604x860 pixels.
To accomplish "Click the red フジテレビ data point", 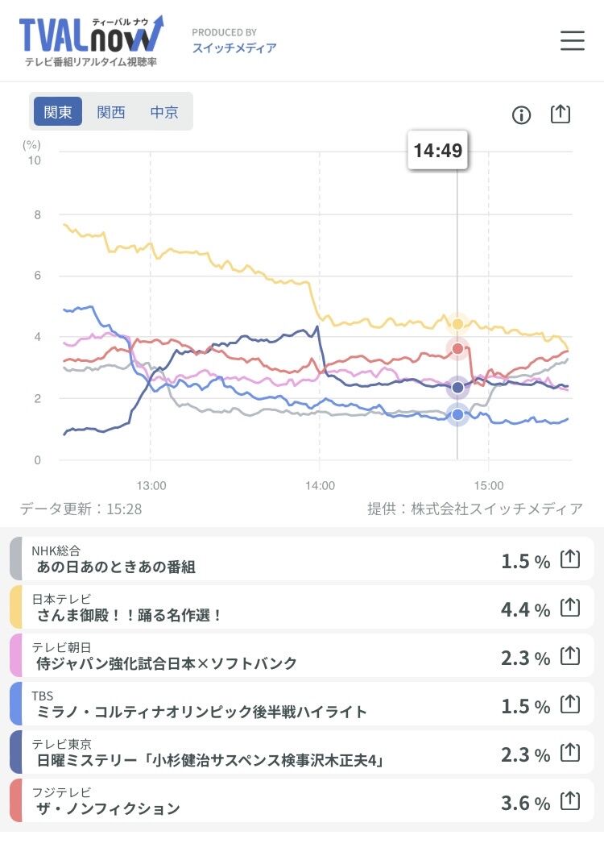I will tap(457, 348).
